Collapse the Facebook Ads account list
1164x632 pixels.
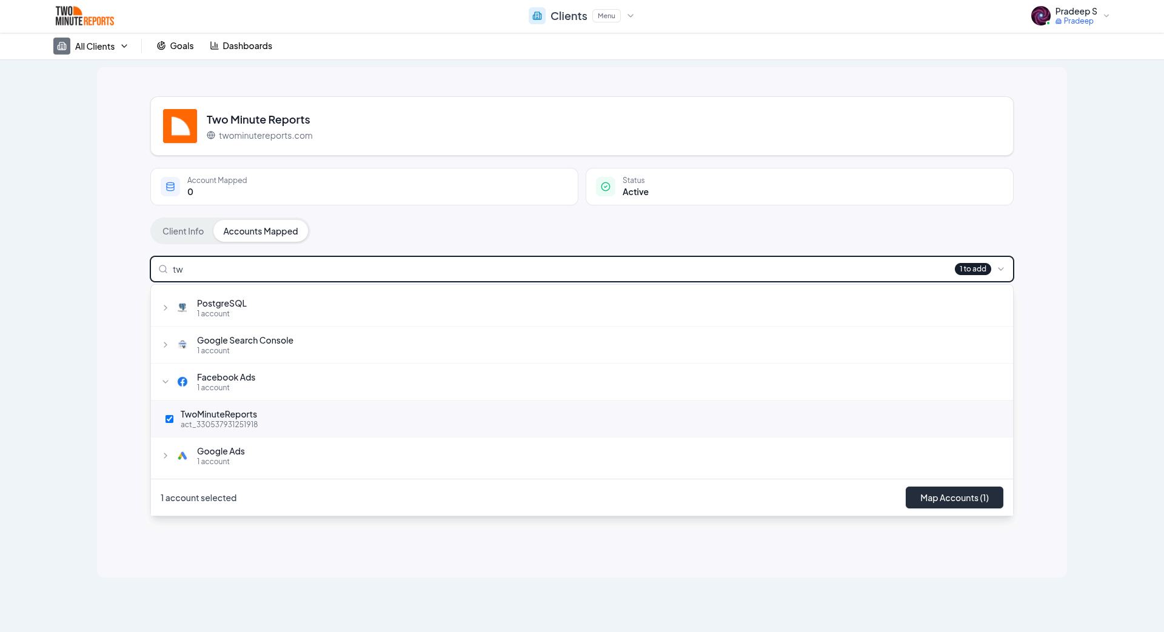coord(166,382)
